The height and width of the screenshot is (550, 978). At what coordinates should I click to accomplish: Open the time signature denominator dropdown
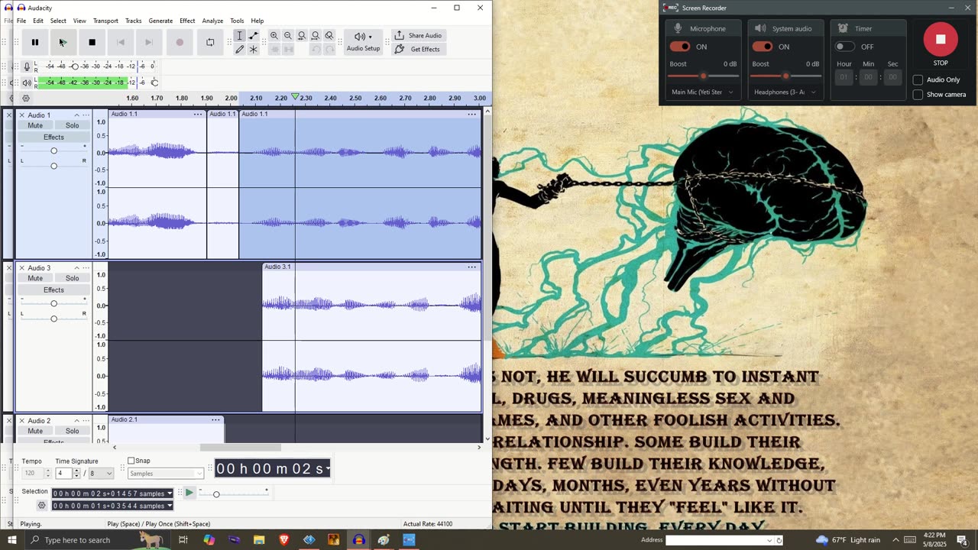point(102,474)
